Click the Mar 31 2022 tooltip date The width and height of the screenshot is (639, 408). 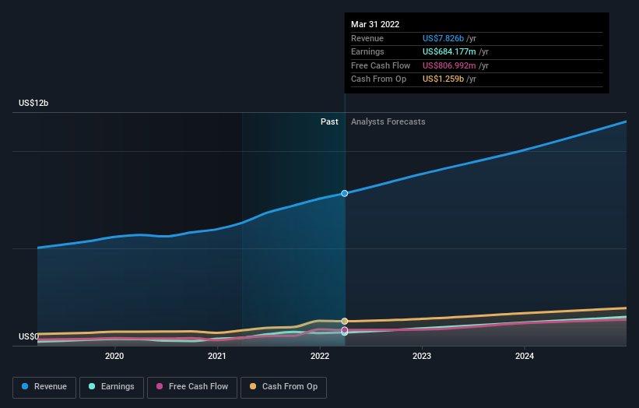click(x=375, y=24)
